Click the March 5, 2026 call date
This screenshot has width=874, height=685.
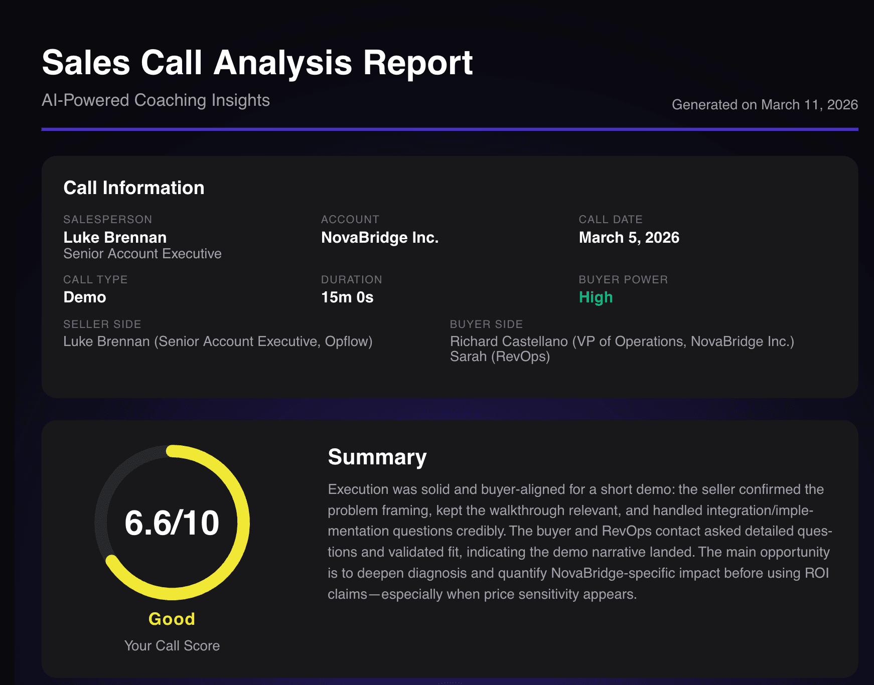pos(629,237)
